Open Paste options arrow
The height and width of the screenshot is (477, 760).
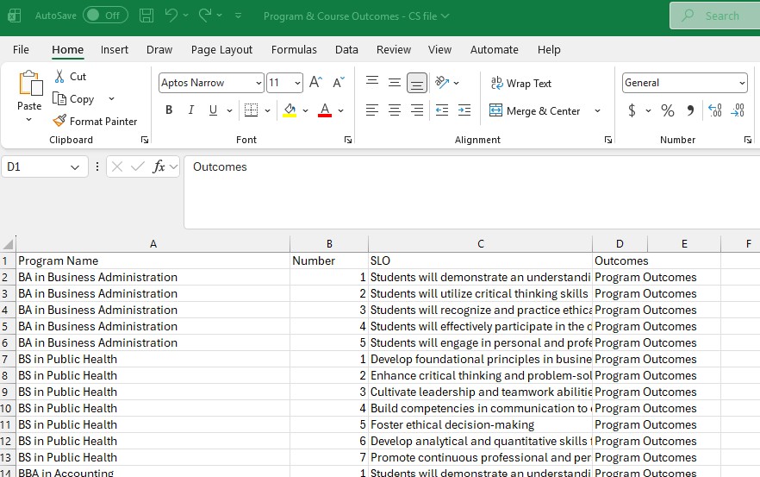click(x=29, y=119)
